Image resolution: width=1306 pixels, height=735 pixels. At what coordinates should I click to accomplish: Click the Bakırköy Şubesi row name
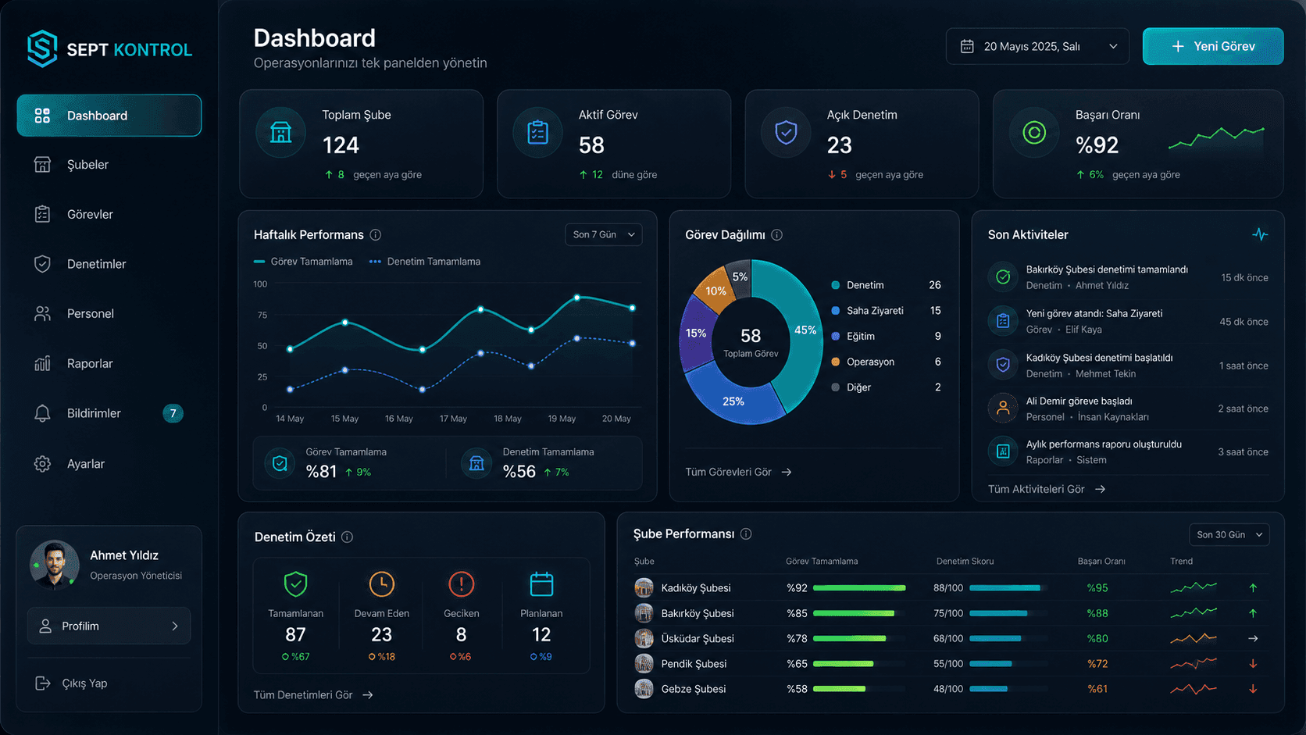click(x=698, y=613)
